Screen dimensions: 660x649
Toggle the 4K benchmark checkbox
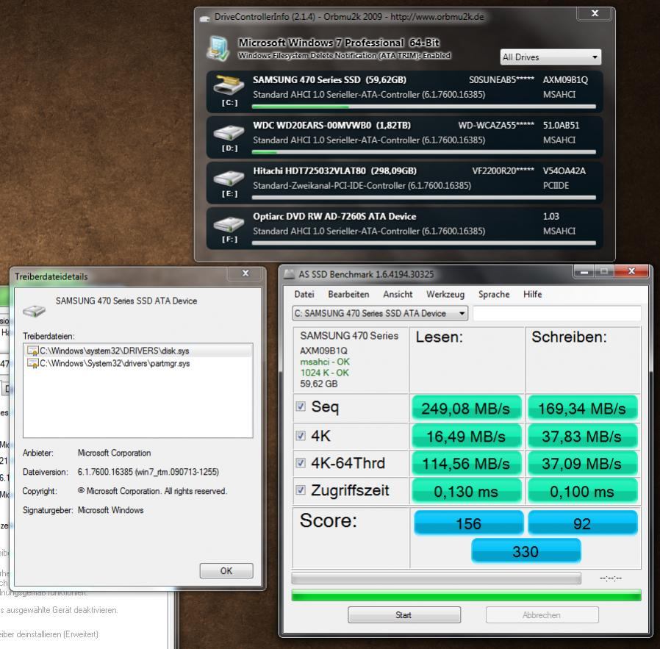pyautogui.click(x=301, y=436)
